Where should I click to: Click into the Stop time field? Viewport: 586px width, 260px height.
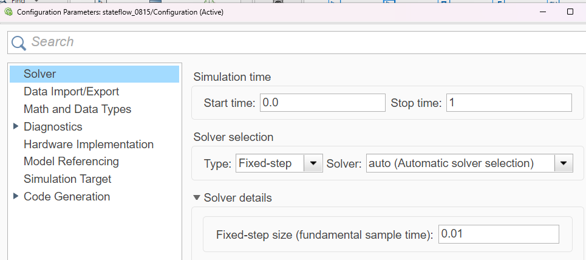coord(509,103)
